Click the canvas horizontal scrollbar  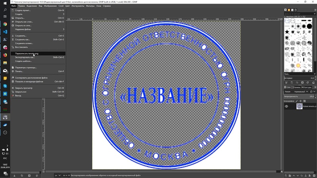[x=161, y=172]
